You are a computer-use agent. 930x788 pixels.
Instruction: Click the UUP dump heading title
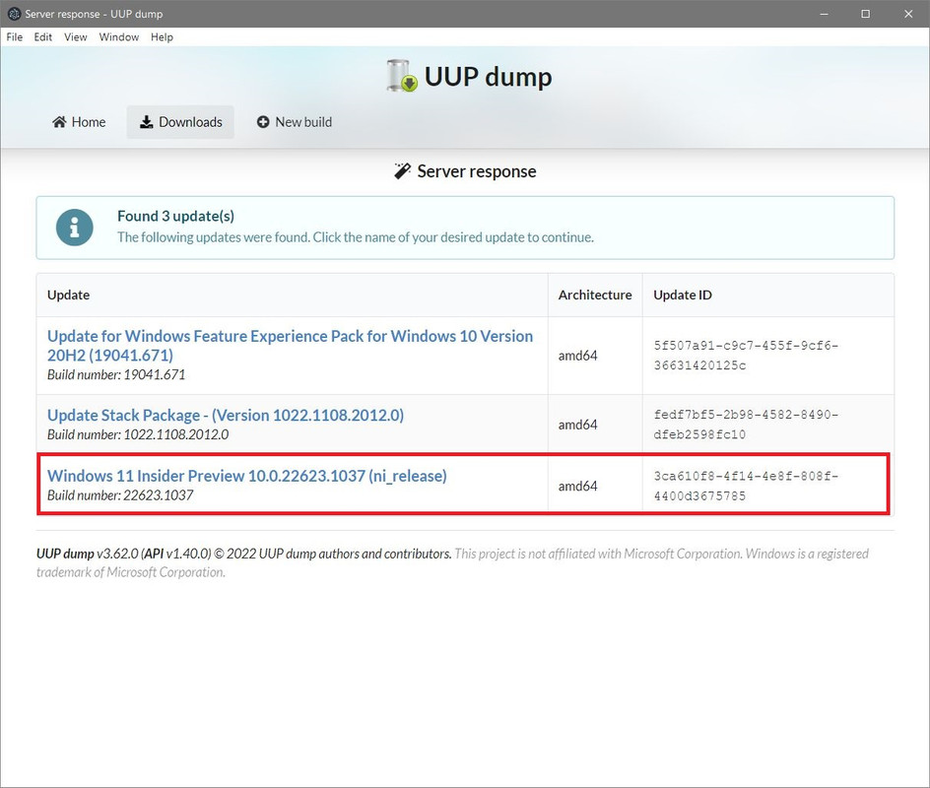click(488, 77)
